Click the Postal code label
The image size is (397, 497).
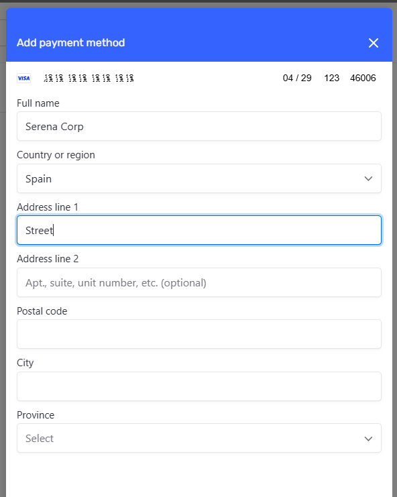pyautogui.click(x=42, y=311)
